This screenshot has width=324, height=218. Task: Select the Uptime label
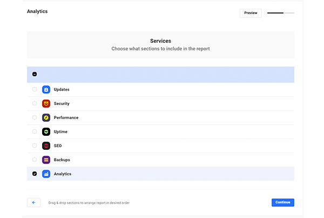[60, 131]
